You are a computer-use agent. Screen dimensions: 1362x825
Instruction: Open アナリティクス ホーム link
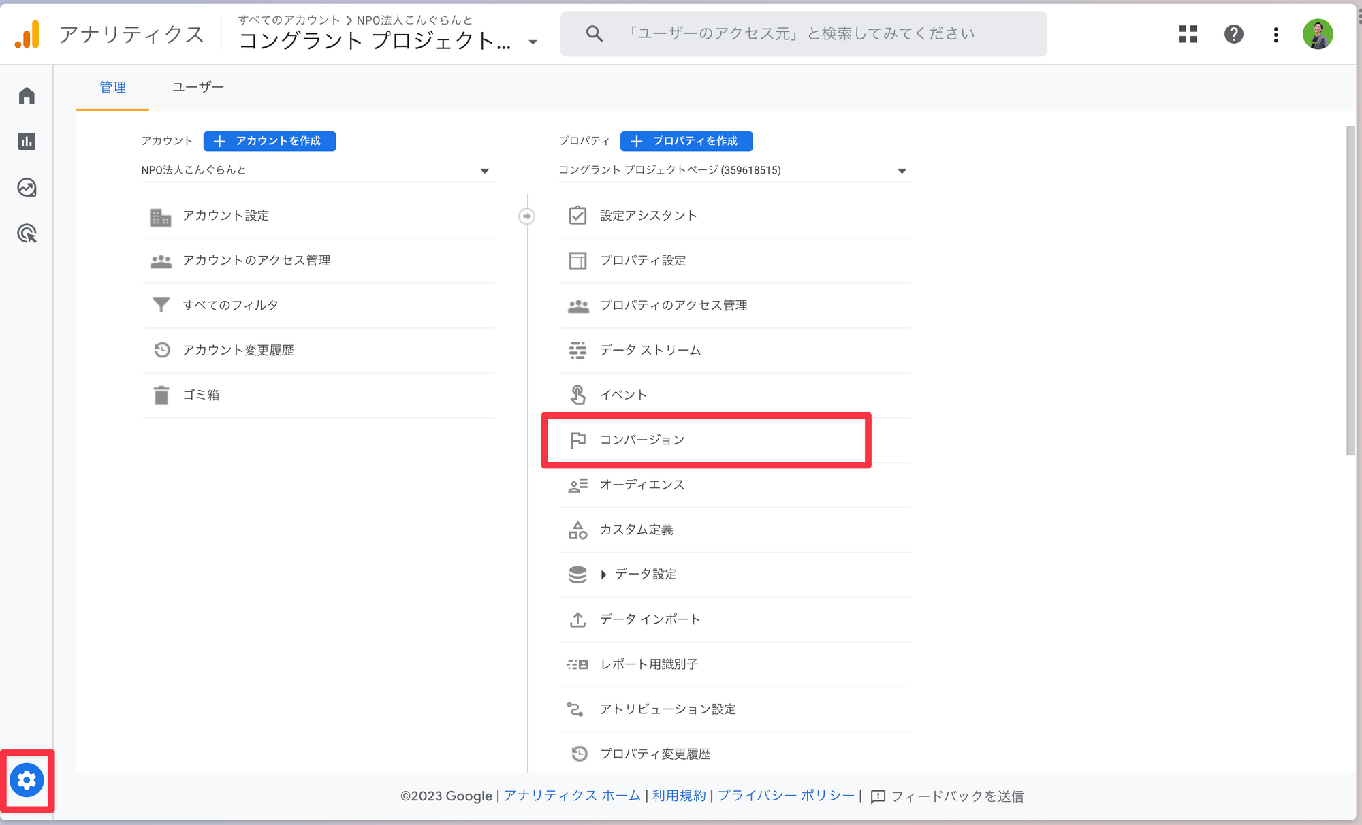point(572,796)
